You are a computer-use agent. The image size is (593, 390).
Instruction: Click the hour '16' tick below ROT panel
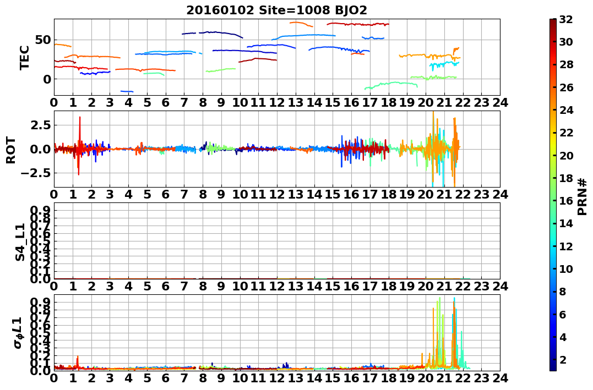coord(351,195)
